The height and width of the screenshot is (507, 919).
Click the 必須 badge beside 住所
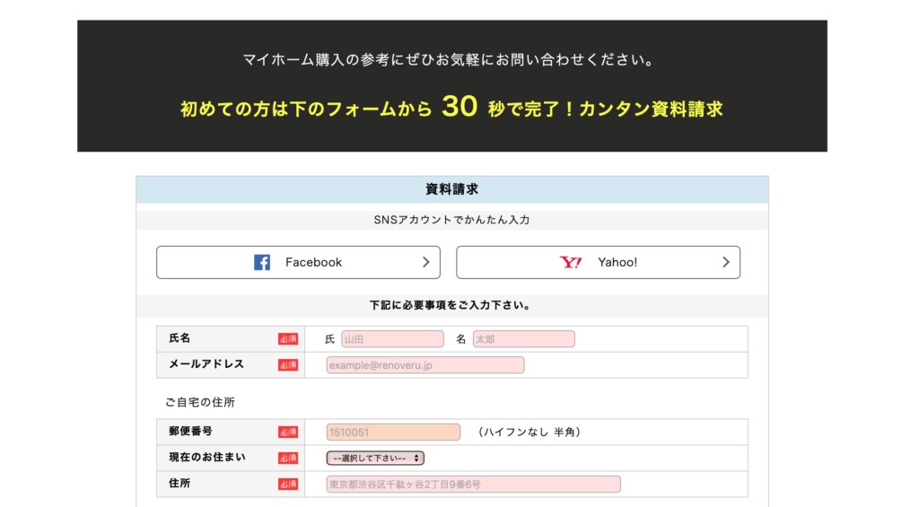click(288, 485)
